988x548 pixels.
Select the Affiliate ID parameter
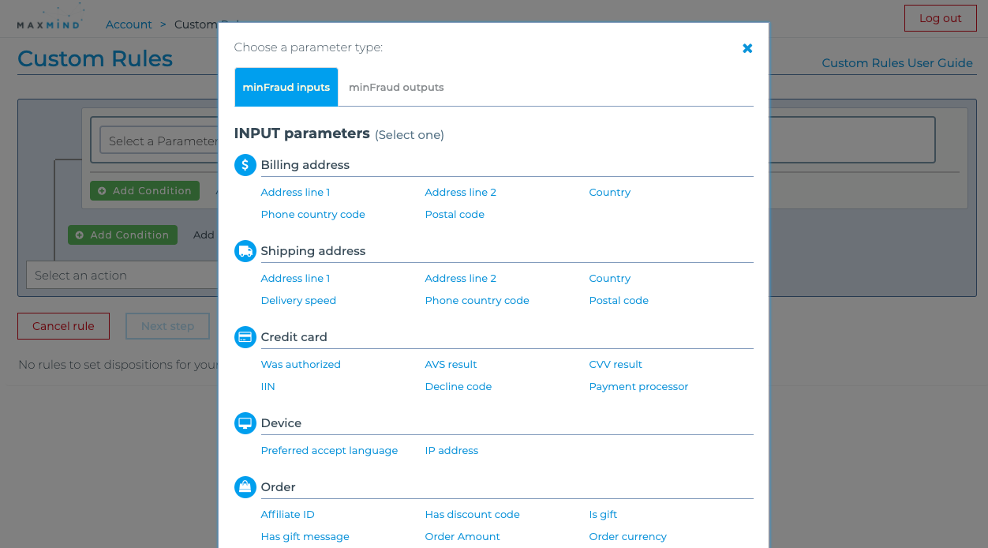point(288,514)
